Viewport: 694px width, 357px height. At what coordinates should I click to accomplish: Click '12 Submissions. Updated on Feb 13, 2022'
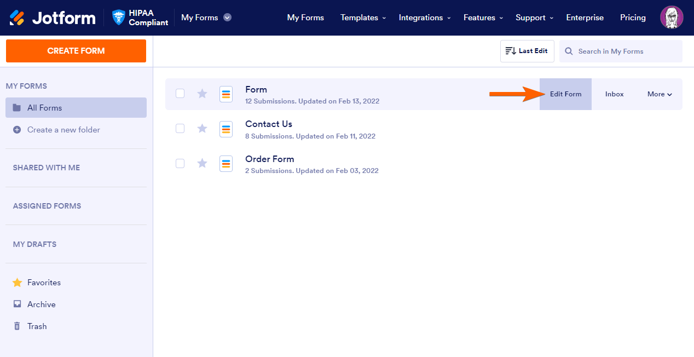point(312,101)
